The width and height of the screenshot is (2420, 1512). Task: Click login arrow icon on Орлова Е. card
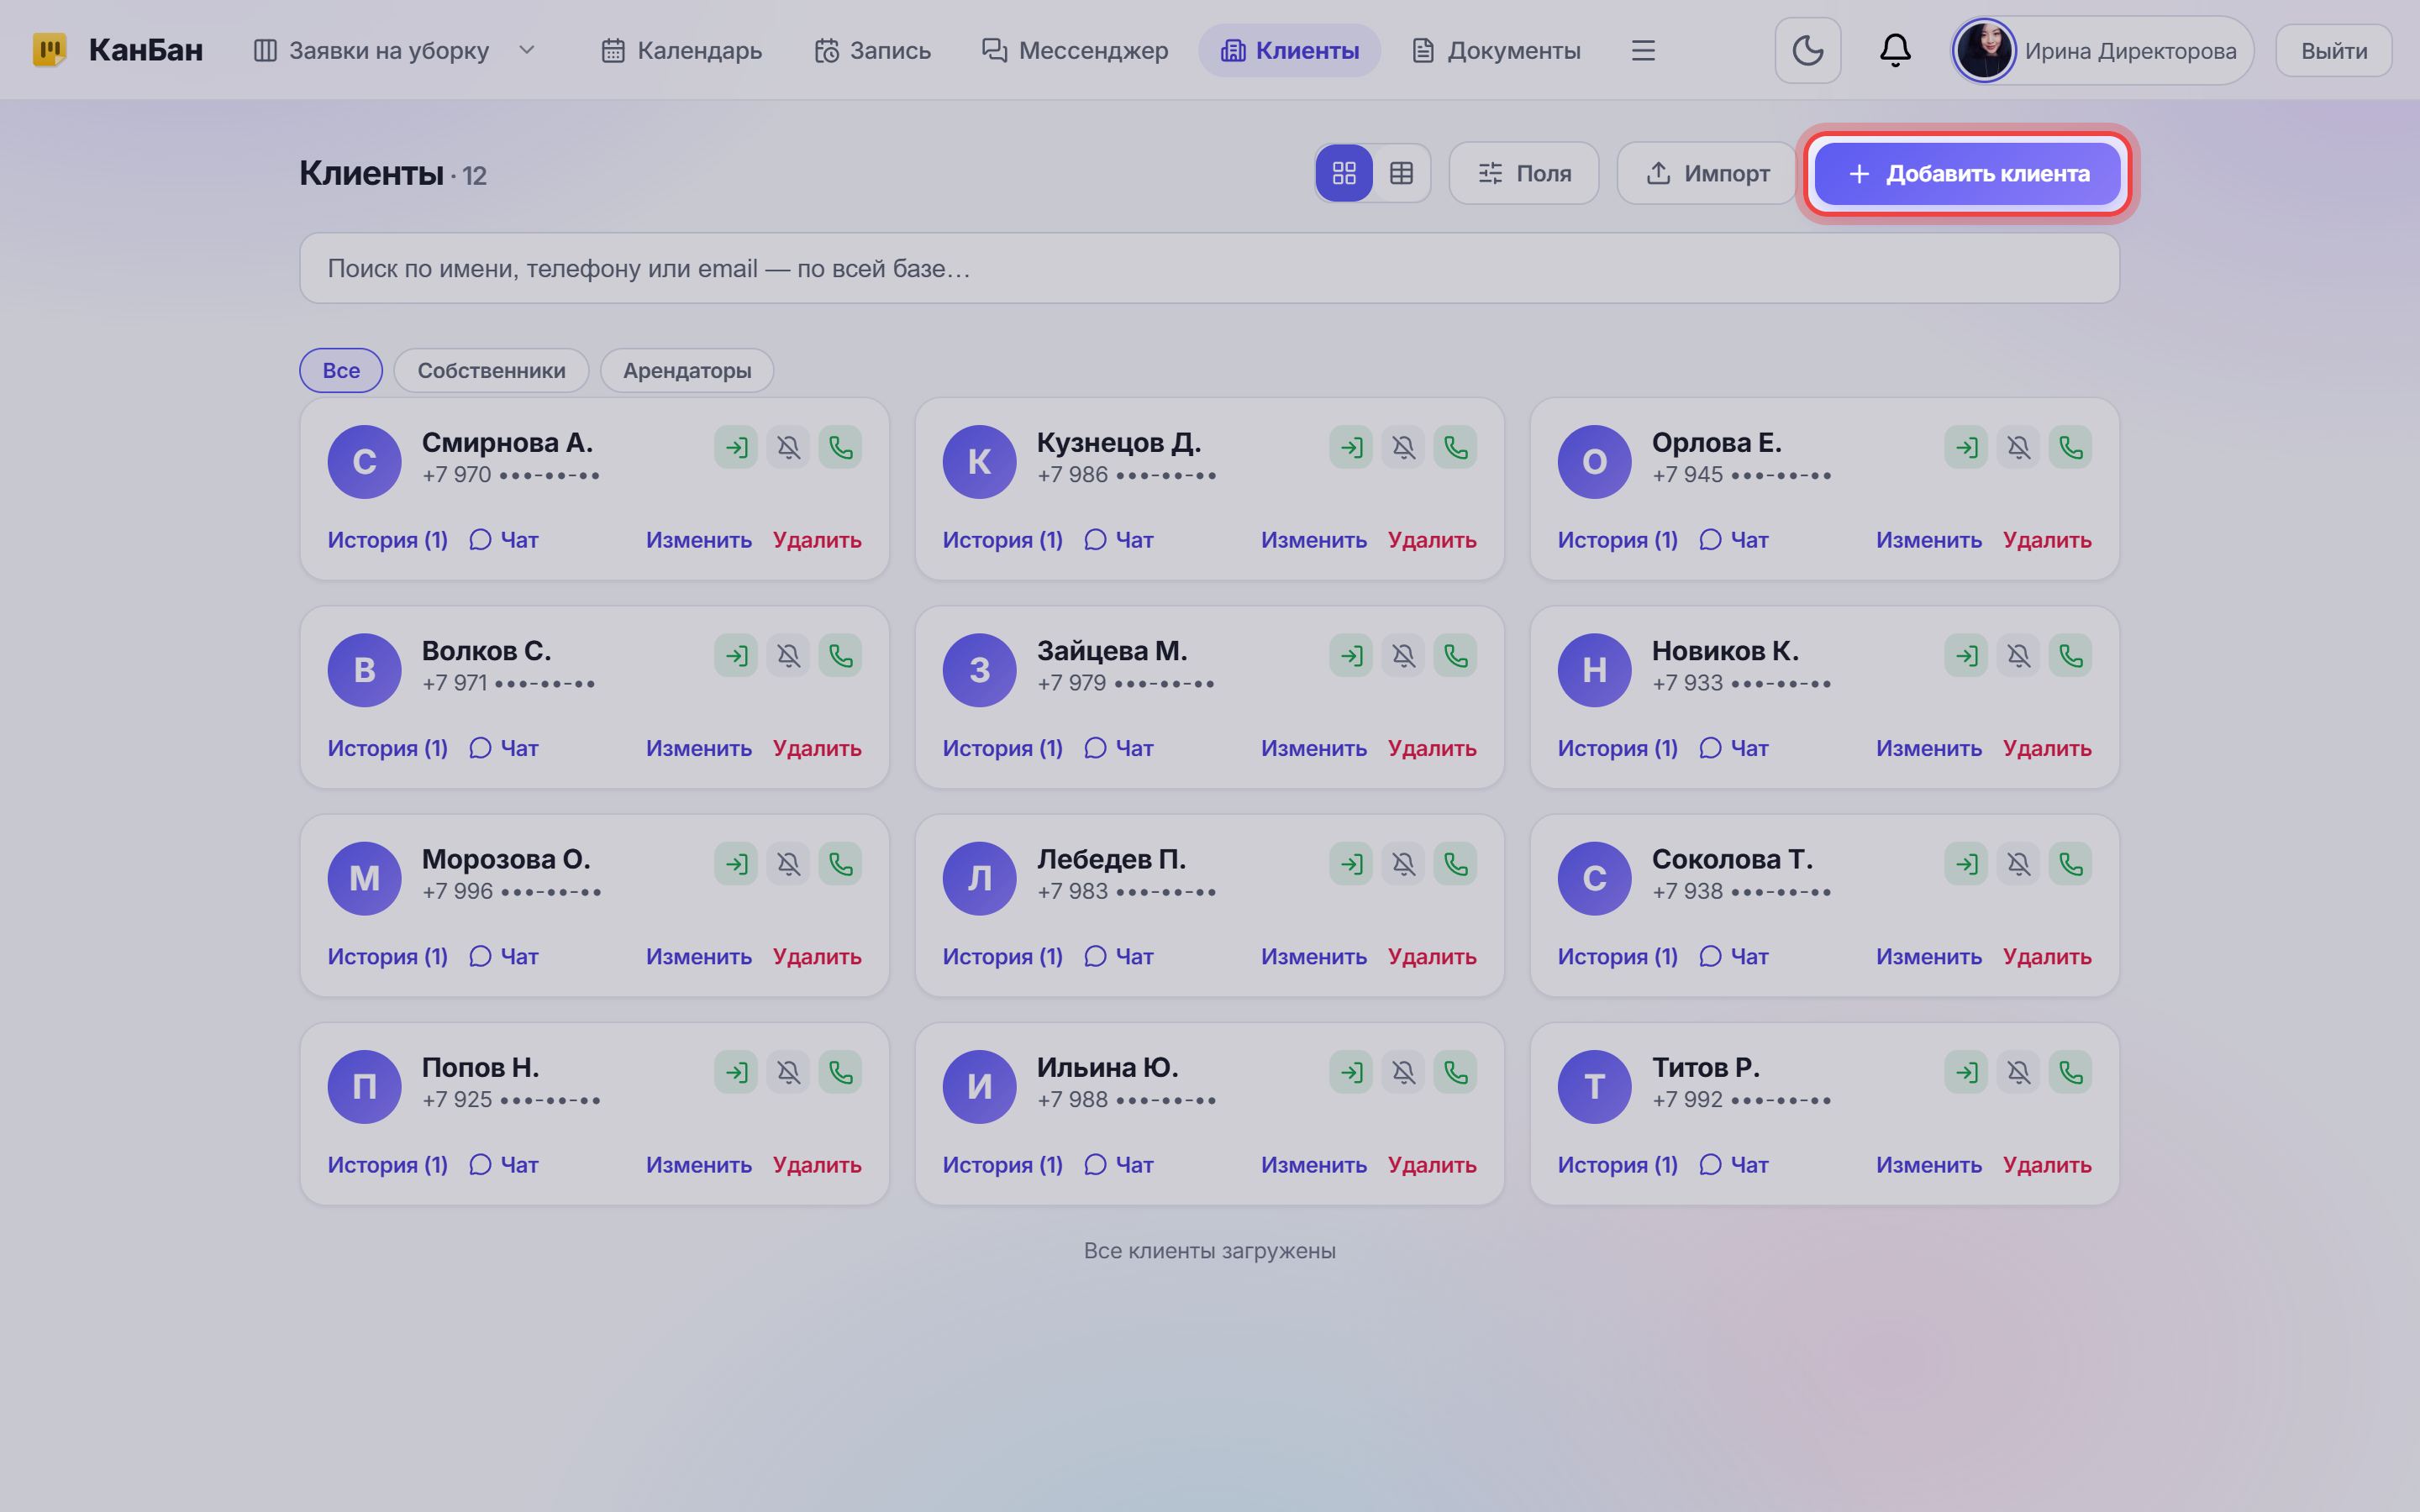click(1966, 447)
